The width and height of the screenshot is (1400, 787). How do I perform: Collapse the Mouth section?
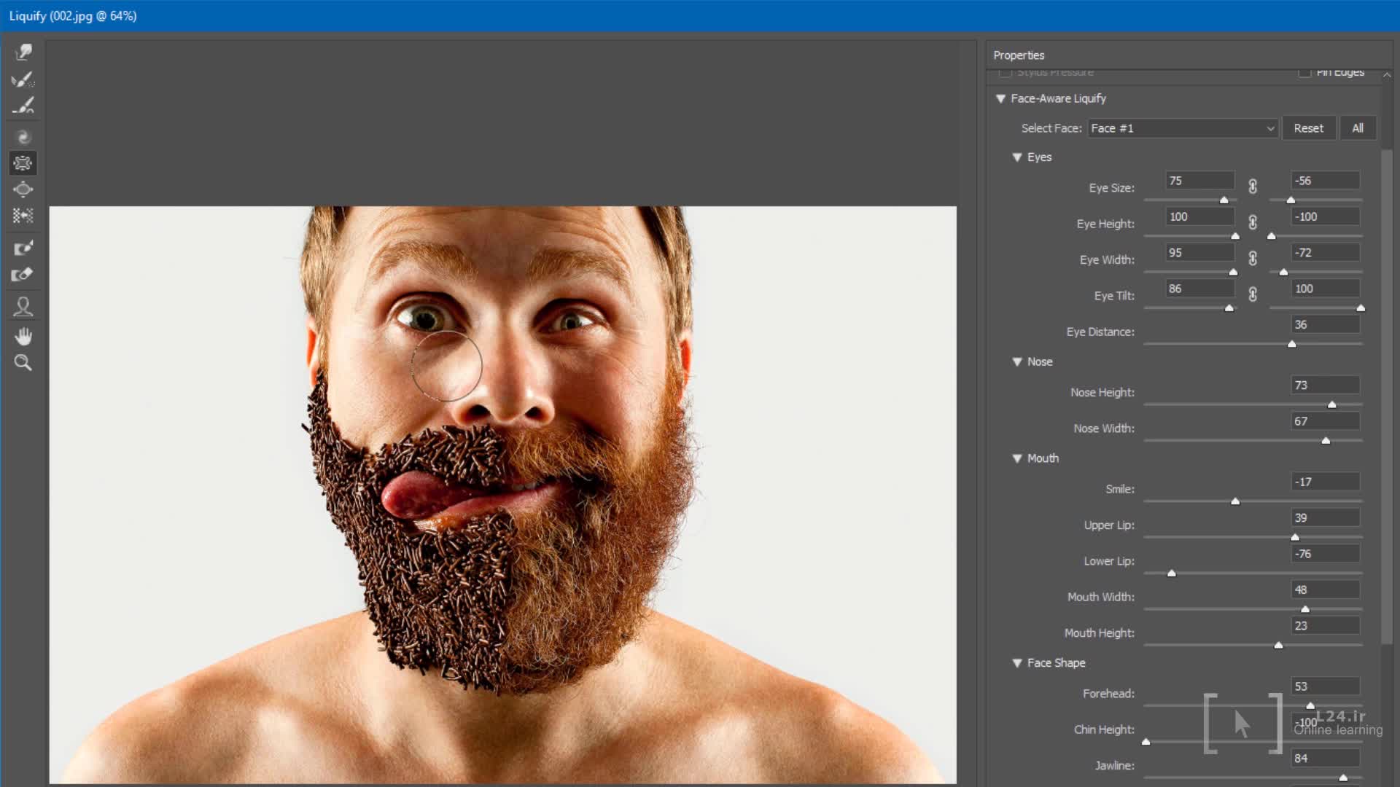pos(1017,458)
